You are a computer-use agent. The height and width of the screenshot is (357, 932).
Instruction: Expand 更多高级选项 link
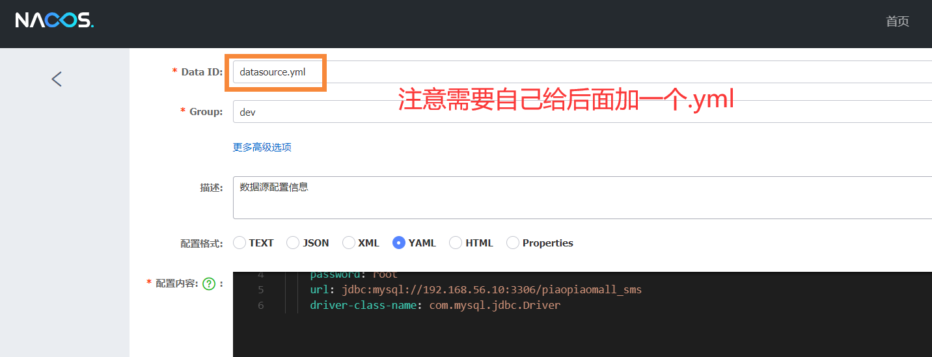tap(262, 147)
